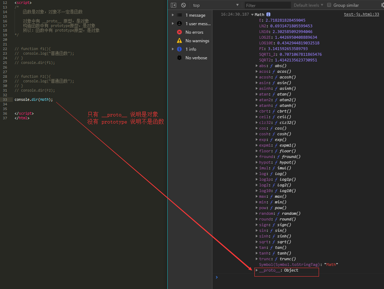Expand the __proto__ Object entry

(256, 270)
